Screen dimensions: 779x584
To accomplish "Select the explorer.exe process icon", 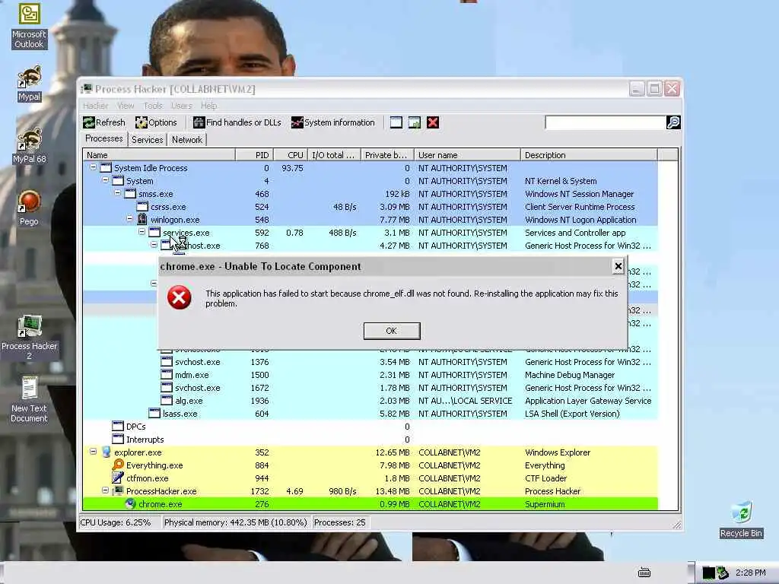I will (x=106, y=452).
